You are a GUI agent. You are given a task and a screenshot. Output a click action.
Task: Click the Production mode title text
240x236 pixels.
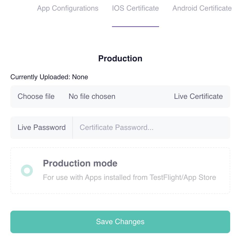pos(80,164)
